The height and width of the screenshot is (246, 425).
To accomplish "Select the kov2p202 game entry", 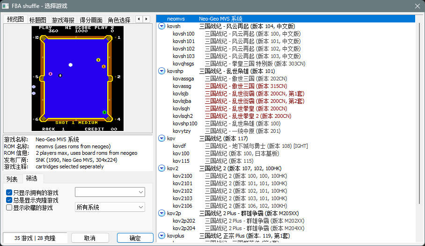I will click(286, 221).
